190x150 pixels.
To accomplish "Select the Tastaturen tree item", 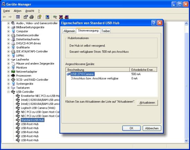I will click(23, 88).
